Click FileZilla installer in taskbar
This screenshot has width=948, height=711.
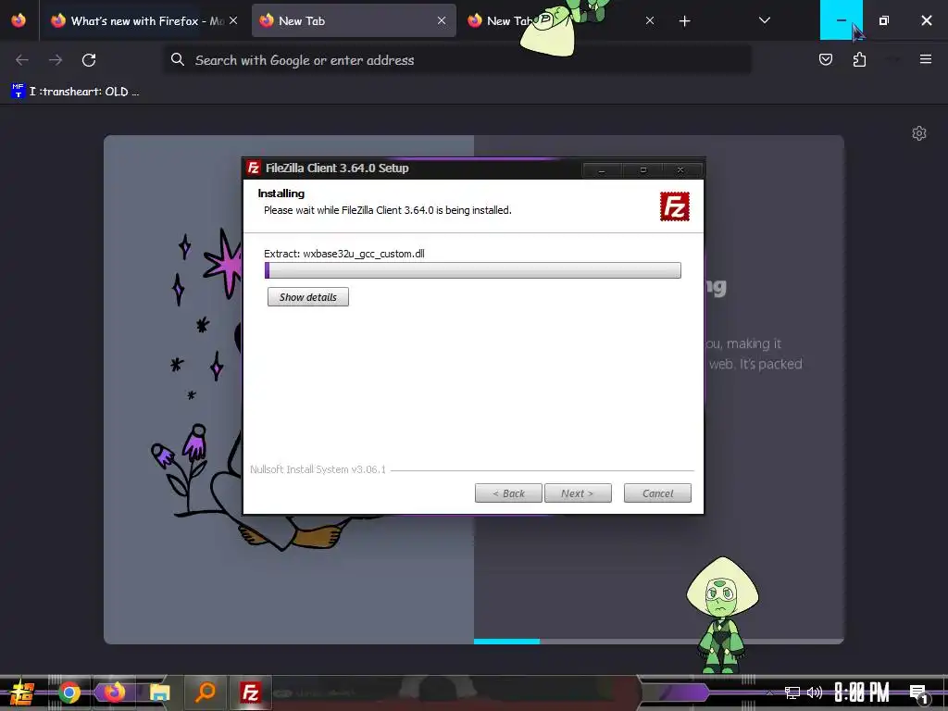pos(250,692)
